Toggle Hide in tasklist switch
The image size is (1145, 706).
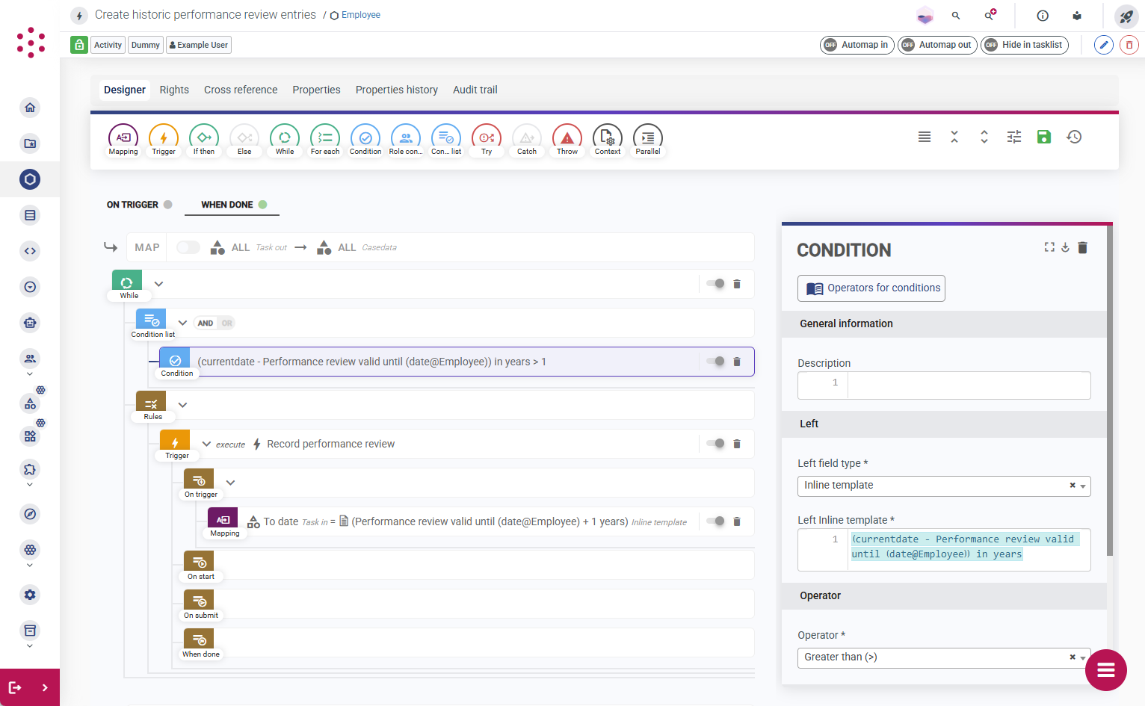(x=1025, y=45)
